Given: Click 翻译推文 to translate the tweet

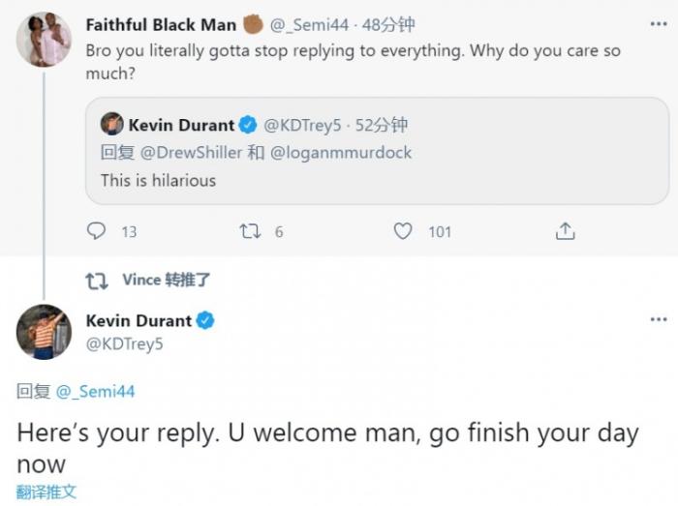Looking at the screenshot, I should coord(46,491).
